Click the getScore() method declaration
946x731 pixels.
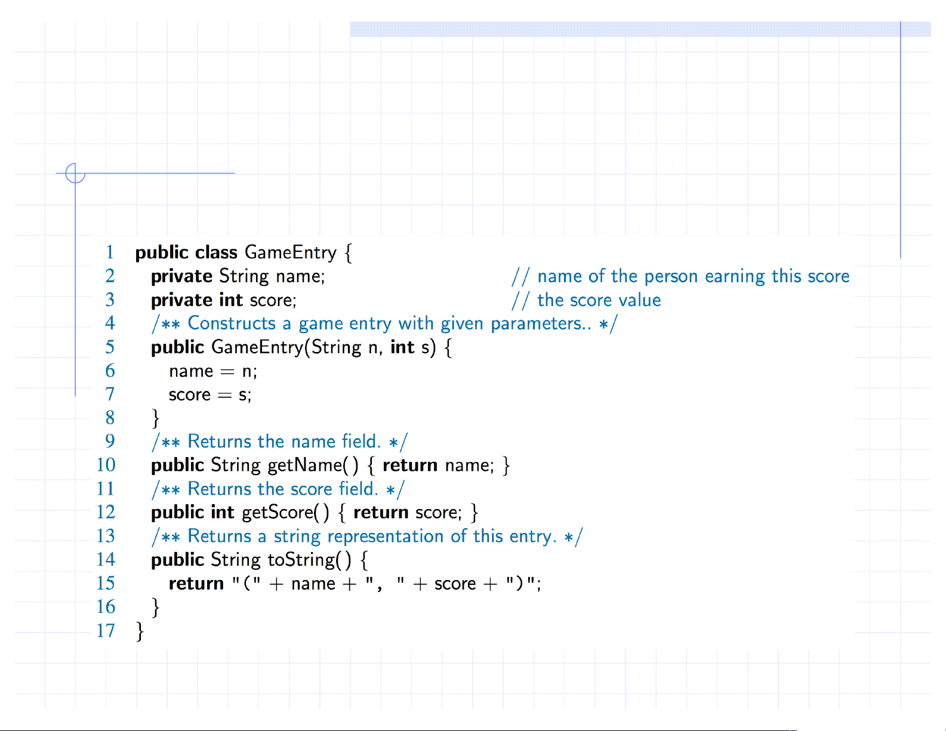click(x=315, y=513)
